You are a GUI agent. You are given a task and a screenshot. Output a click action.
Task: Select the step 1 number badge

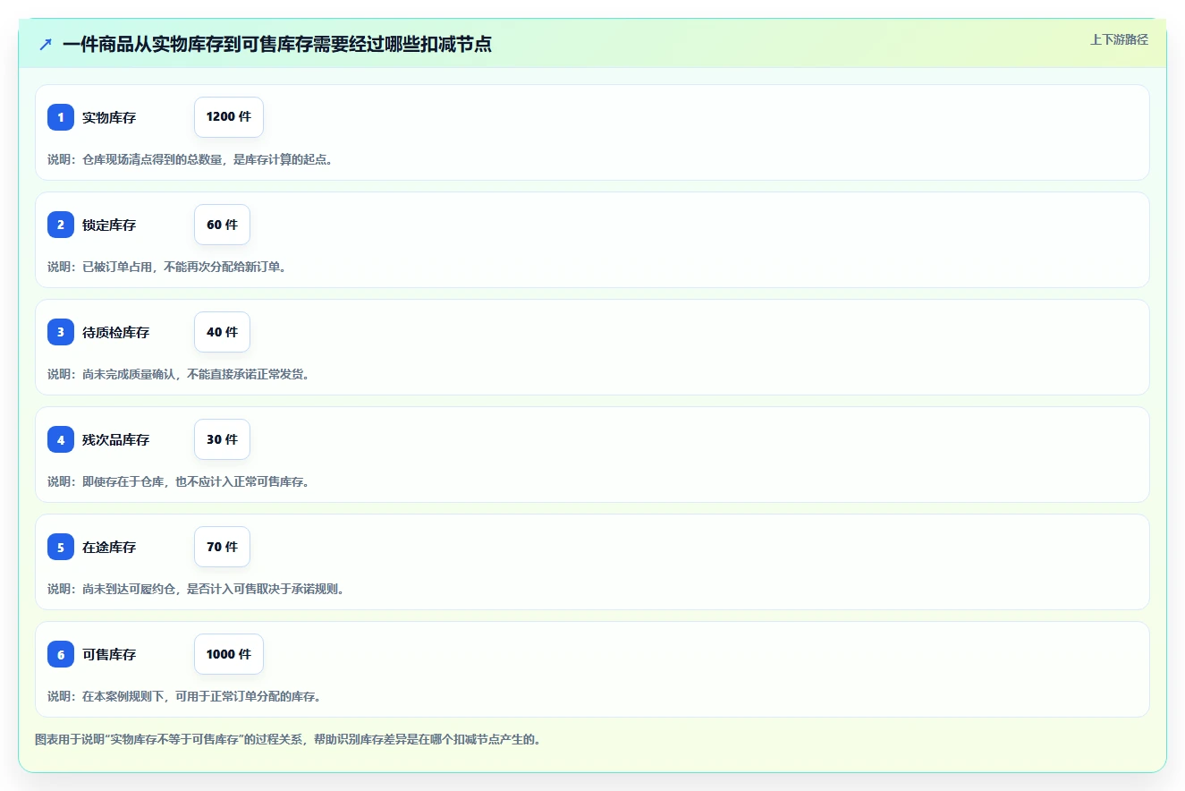pyautogui.click(x=61, y=117)
